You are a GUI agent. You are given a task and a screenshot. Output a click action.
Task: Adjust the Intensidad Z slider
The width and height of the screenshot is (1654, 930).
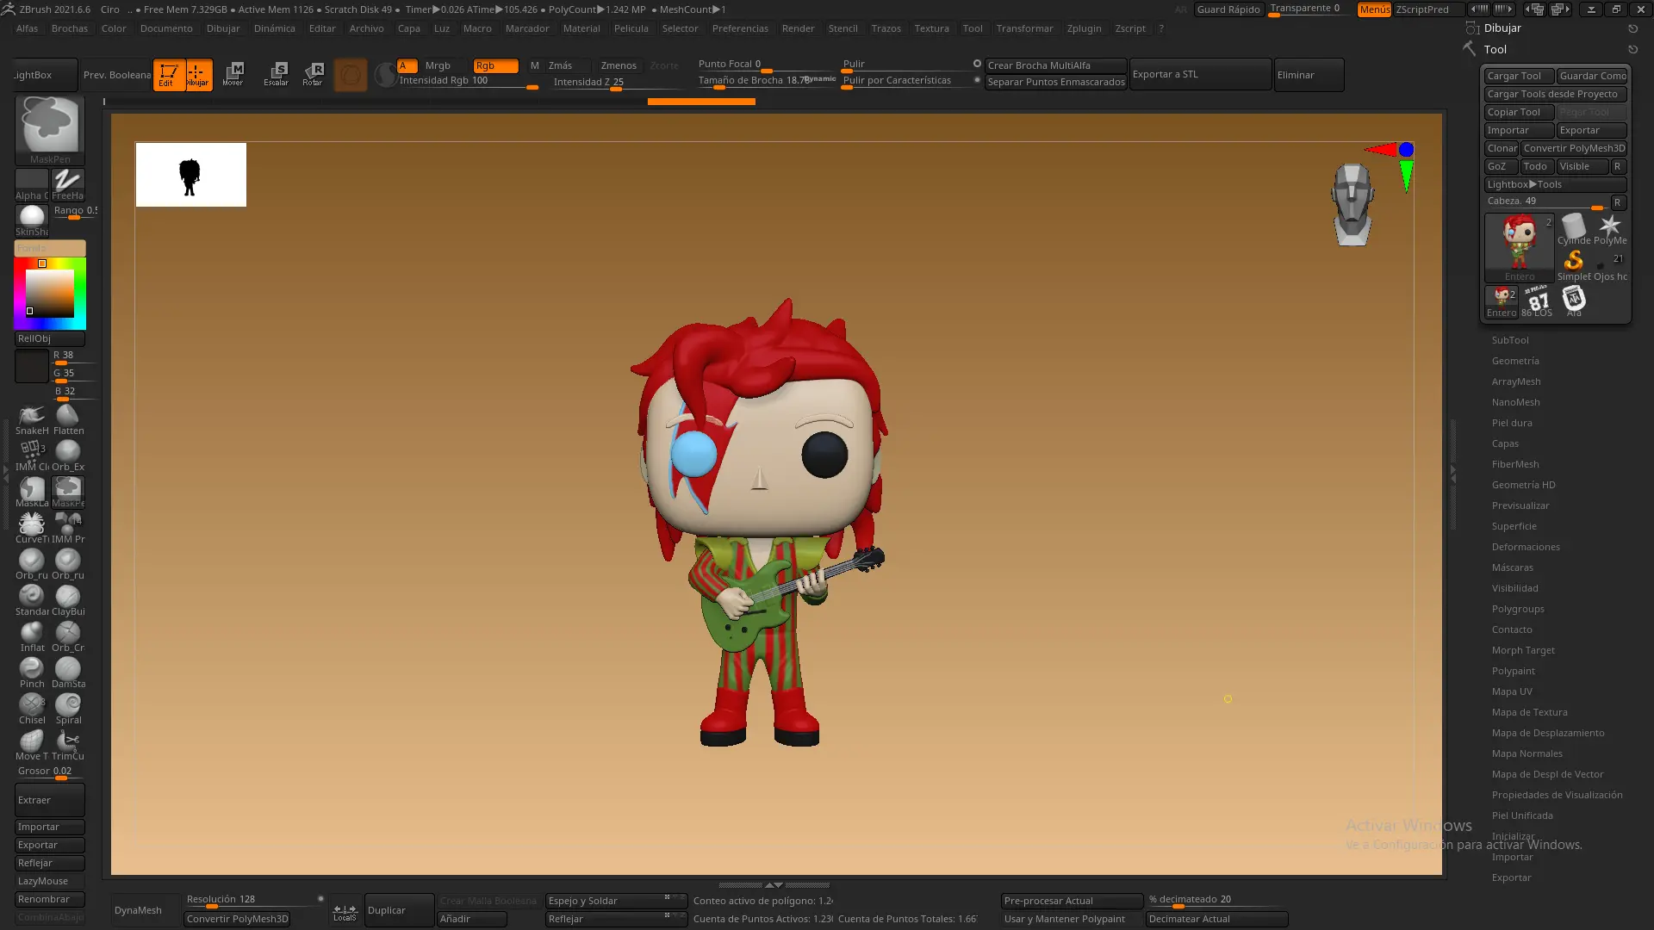coord(615,83)
